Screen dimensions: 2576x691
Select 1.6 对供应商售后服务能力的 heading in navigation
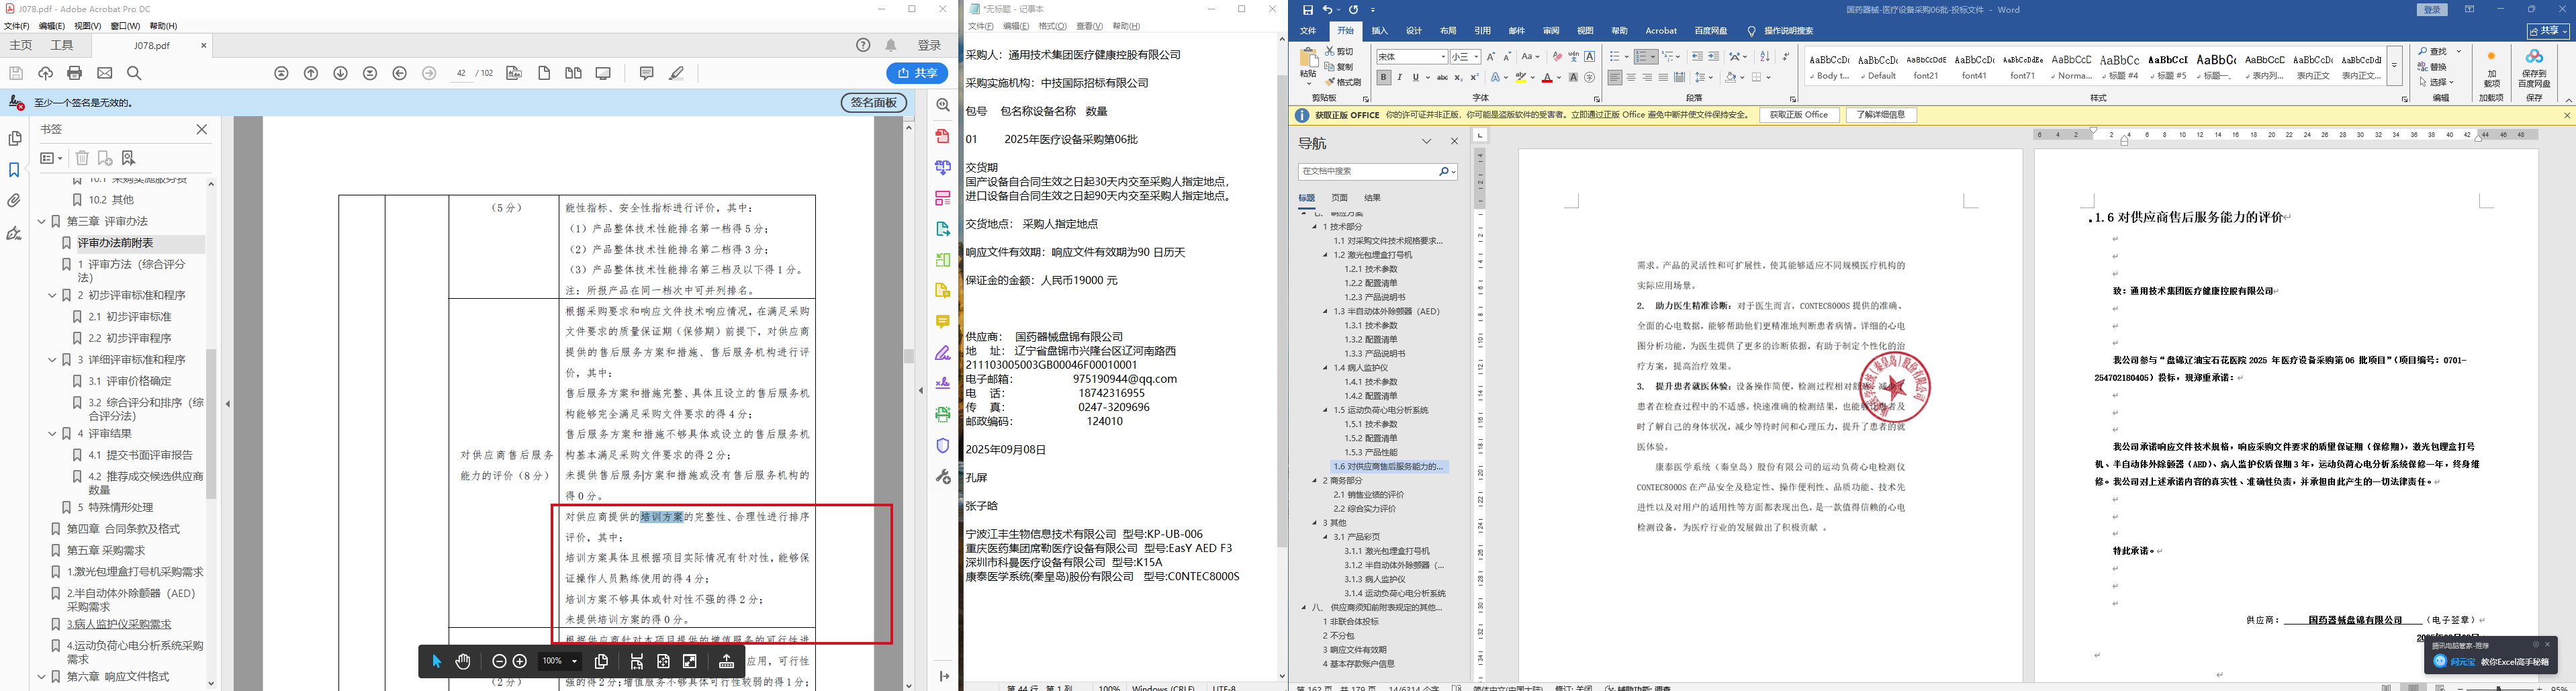point(1388,466)
